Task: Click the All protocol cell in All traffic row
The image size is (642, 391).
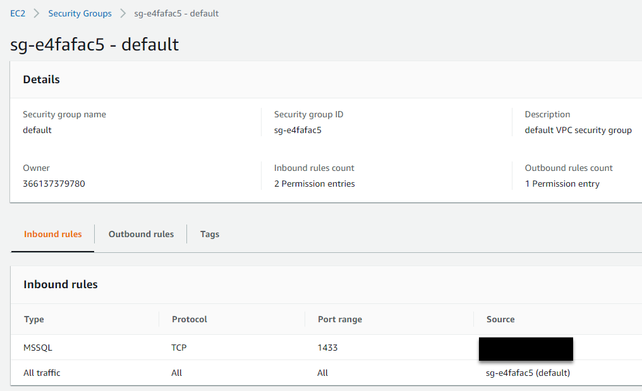Action: click(x=176, y=373)
